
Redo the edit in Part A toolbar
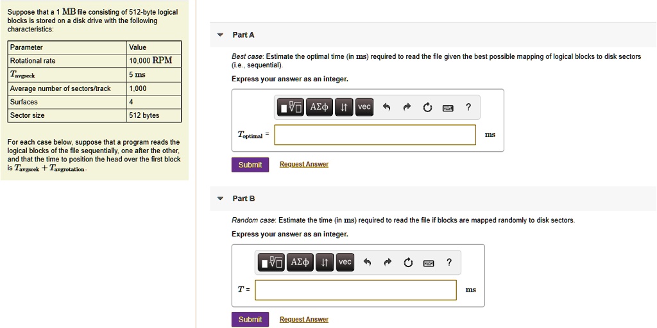pos(407,108)
